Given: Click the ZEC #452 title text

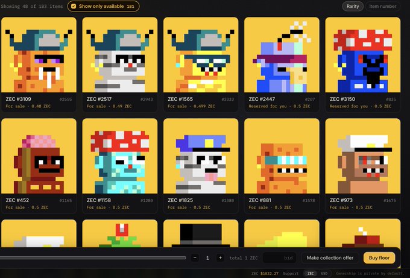Looking at the screenshot, I should [x=17, y=200].
